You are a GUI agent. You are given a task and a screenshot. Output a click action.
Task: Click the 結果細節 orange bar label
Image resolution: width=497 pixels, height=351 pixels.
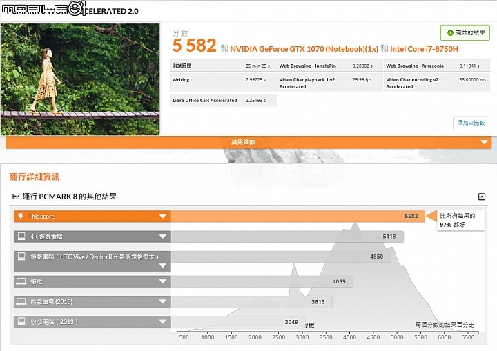click(243, 142)
